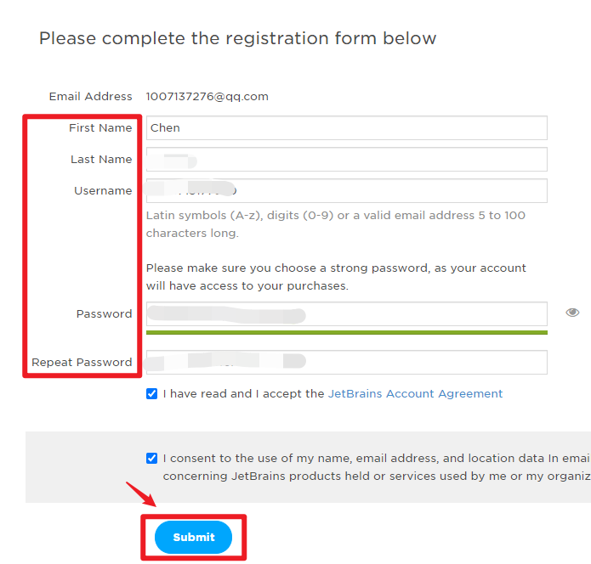Focus the Password input field

click(x=346, y=313)
